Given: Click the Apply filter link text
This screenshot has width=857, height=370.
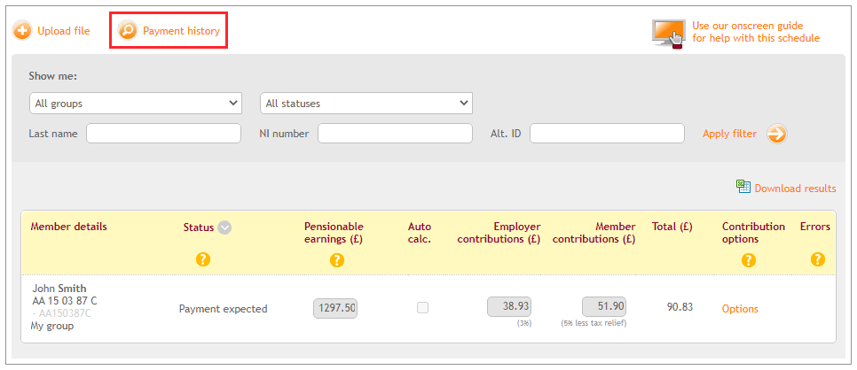Looking at the screenshot, I should (729, 134).
